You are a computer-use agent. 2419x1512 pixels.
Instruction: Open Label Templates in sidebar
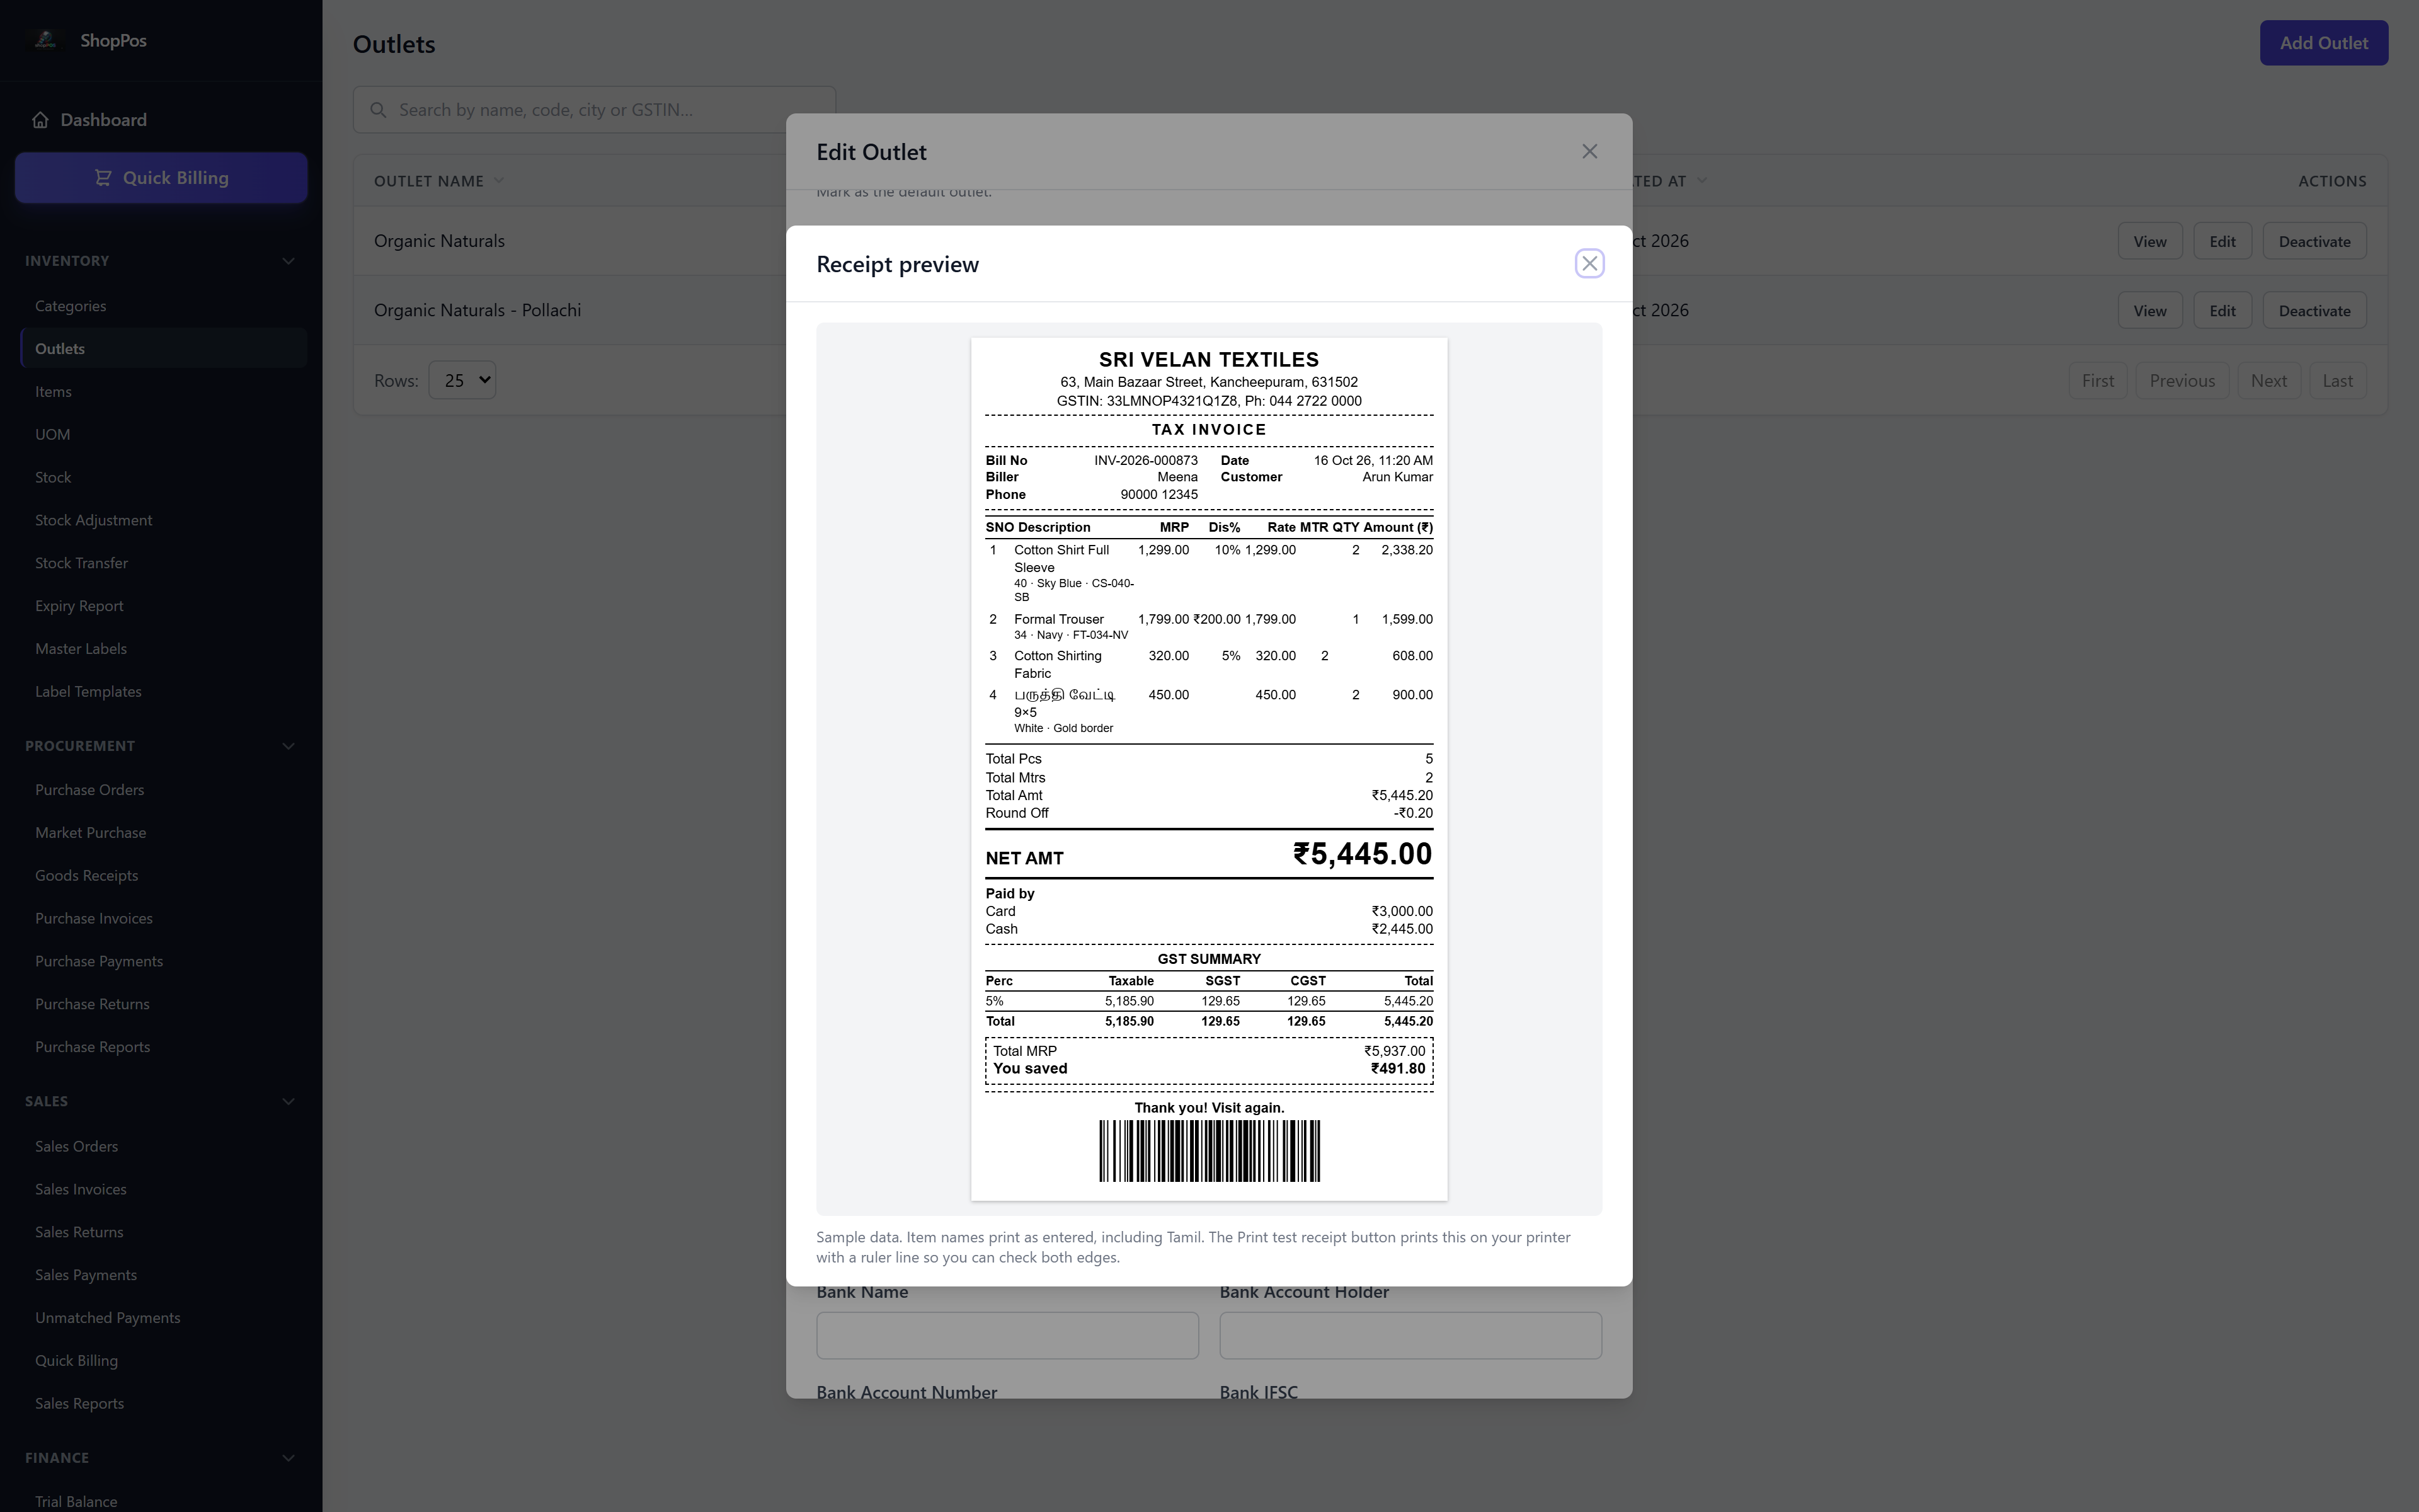(88, 692)
